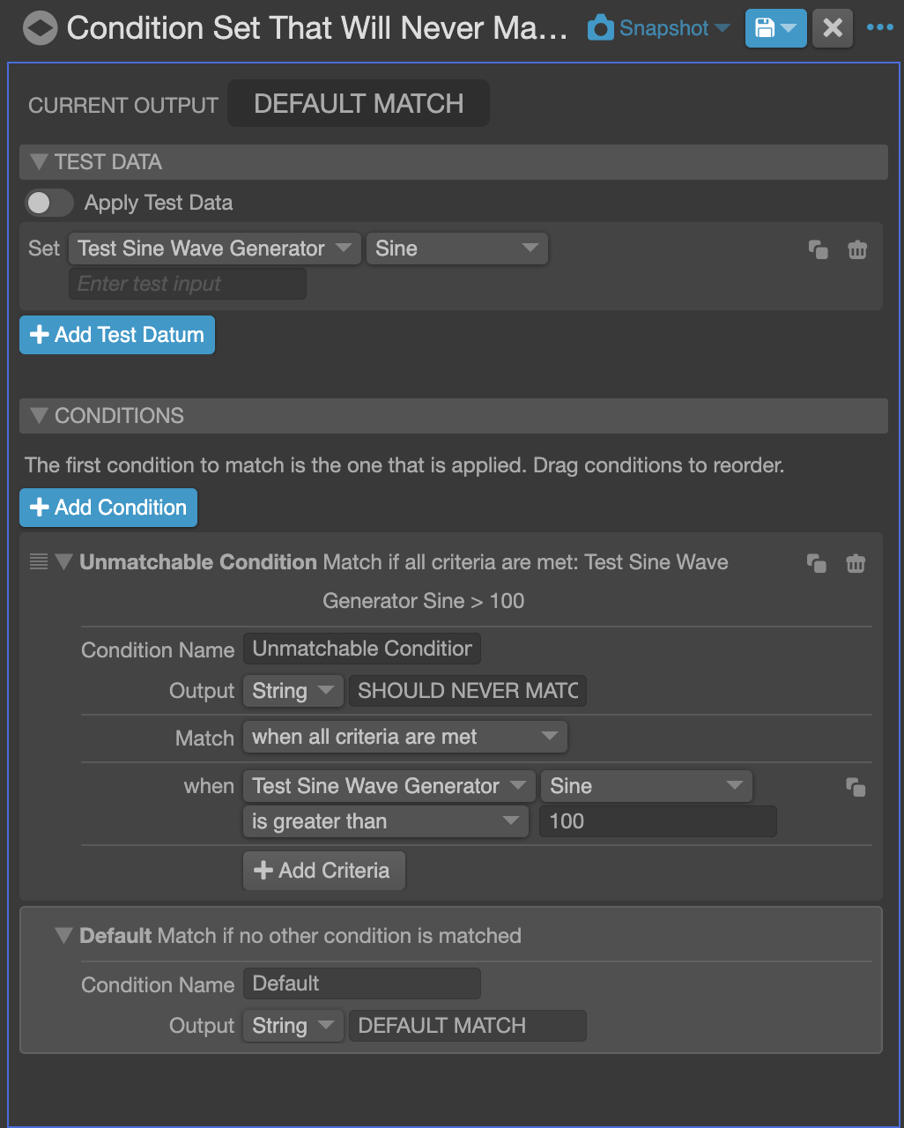This screenshot has width=904, height=1128.
Task: Click the diamond logo in the title bar
Action: 39,27
